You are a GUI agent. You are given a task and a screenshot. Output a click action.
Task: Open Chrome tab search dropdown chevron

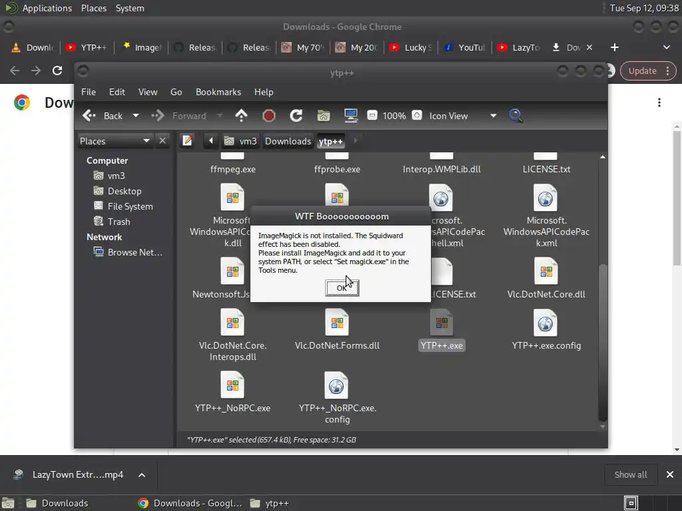(x=666, y=47)
